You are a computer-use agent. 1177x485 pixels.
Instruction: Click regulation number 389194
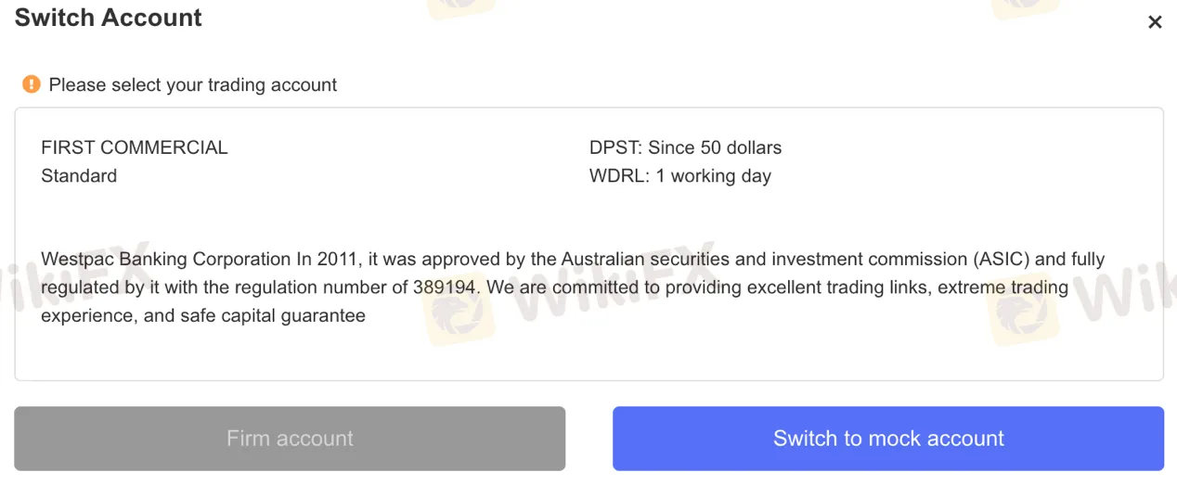coord(446,287)
